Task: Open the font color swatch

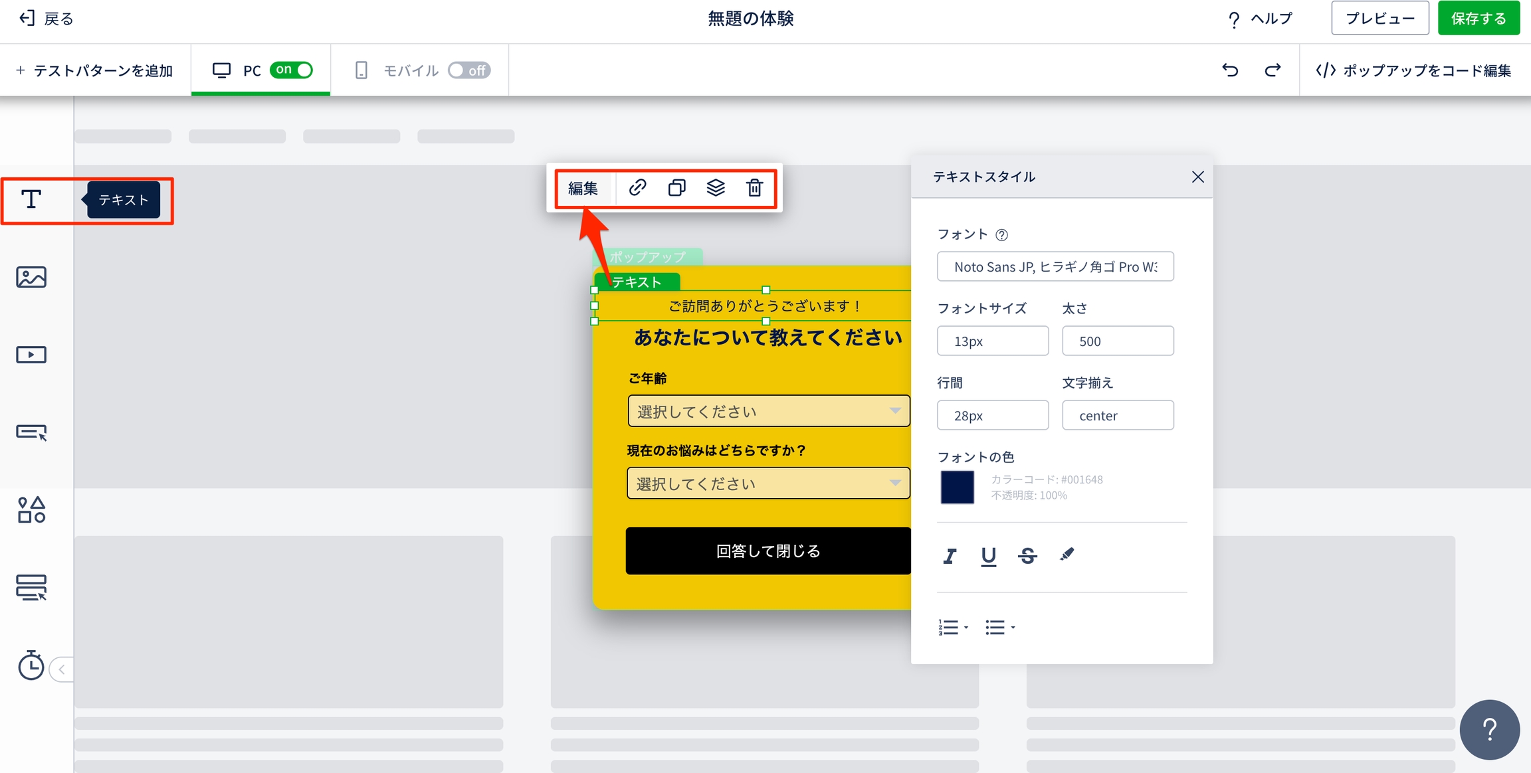Action: click(x=957, y=487)
